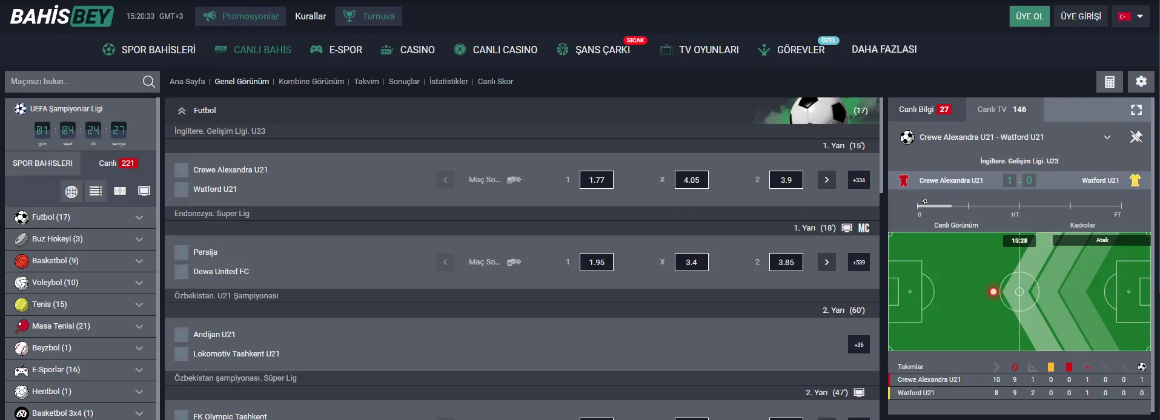
Task: Show next markets arrow for Persija row
Action: [826, 262]
